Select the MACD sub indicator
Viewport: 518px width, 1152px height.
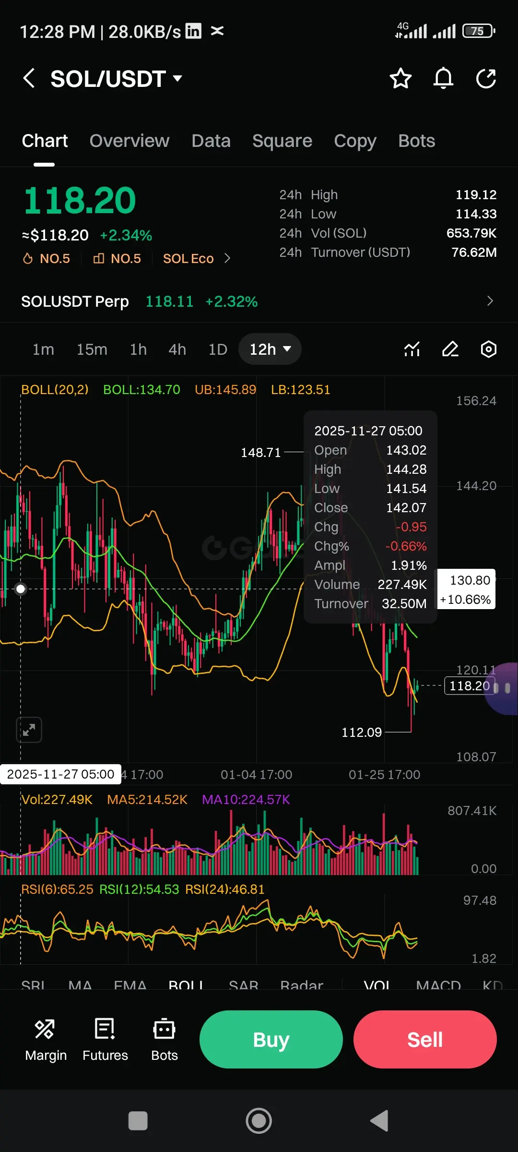coord(438,985)
